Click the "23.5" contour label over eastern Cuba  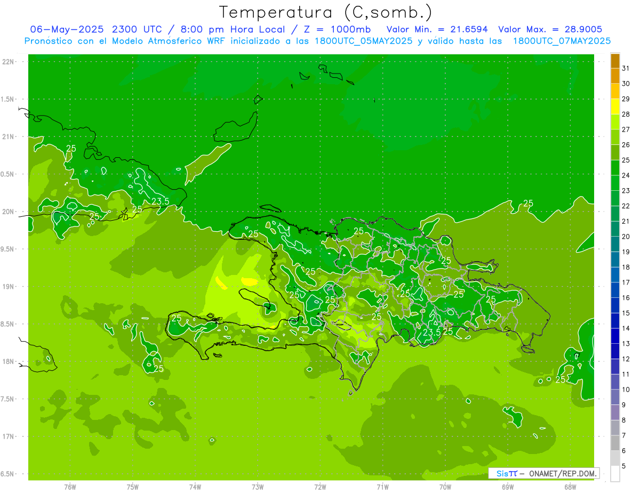coord(160,201)
